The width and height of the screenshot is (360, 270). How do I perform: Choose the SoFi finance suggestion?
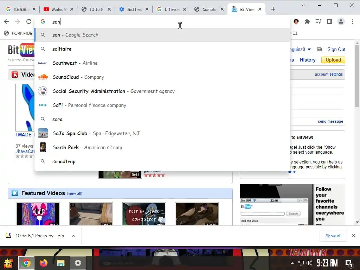click(162, 105)
